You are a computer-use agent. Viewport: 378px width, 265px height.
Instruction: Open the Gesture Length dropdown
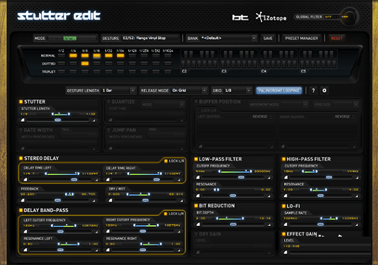point(118,91)
